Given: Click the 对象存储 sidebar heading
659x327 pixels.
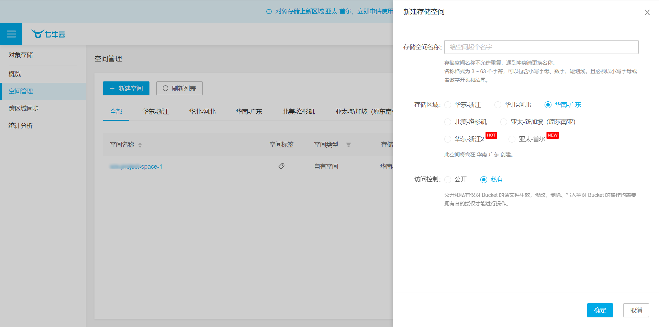Looking at the screenshot, I should [x=21, y=55].
